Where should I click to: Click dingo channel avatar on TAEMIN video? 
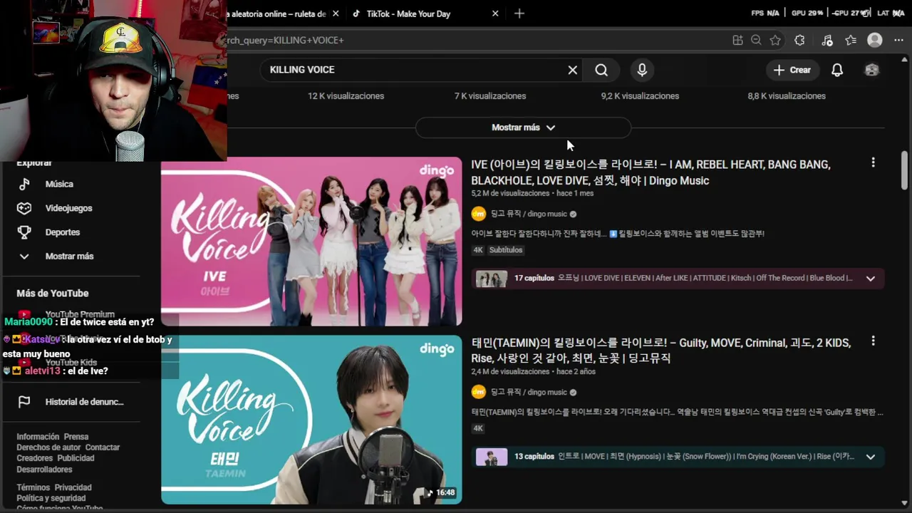point(478,392)
